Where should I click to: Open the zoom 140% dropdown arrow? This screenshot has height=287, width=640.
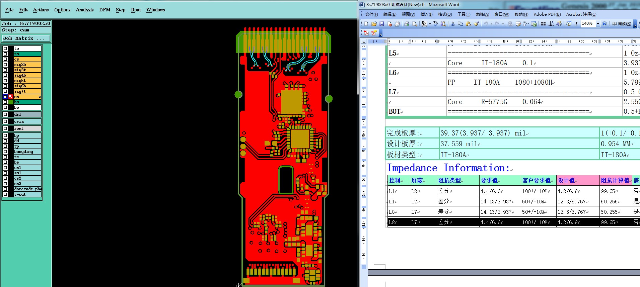pyautogui.click(x=598, y=24)
